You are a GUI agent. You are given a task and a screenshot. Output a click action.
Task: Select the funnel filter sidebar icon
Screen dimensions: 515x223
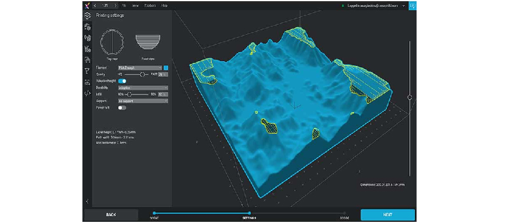click(x=88, y=71)
